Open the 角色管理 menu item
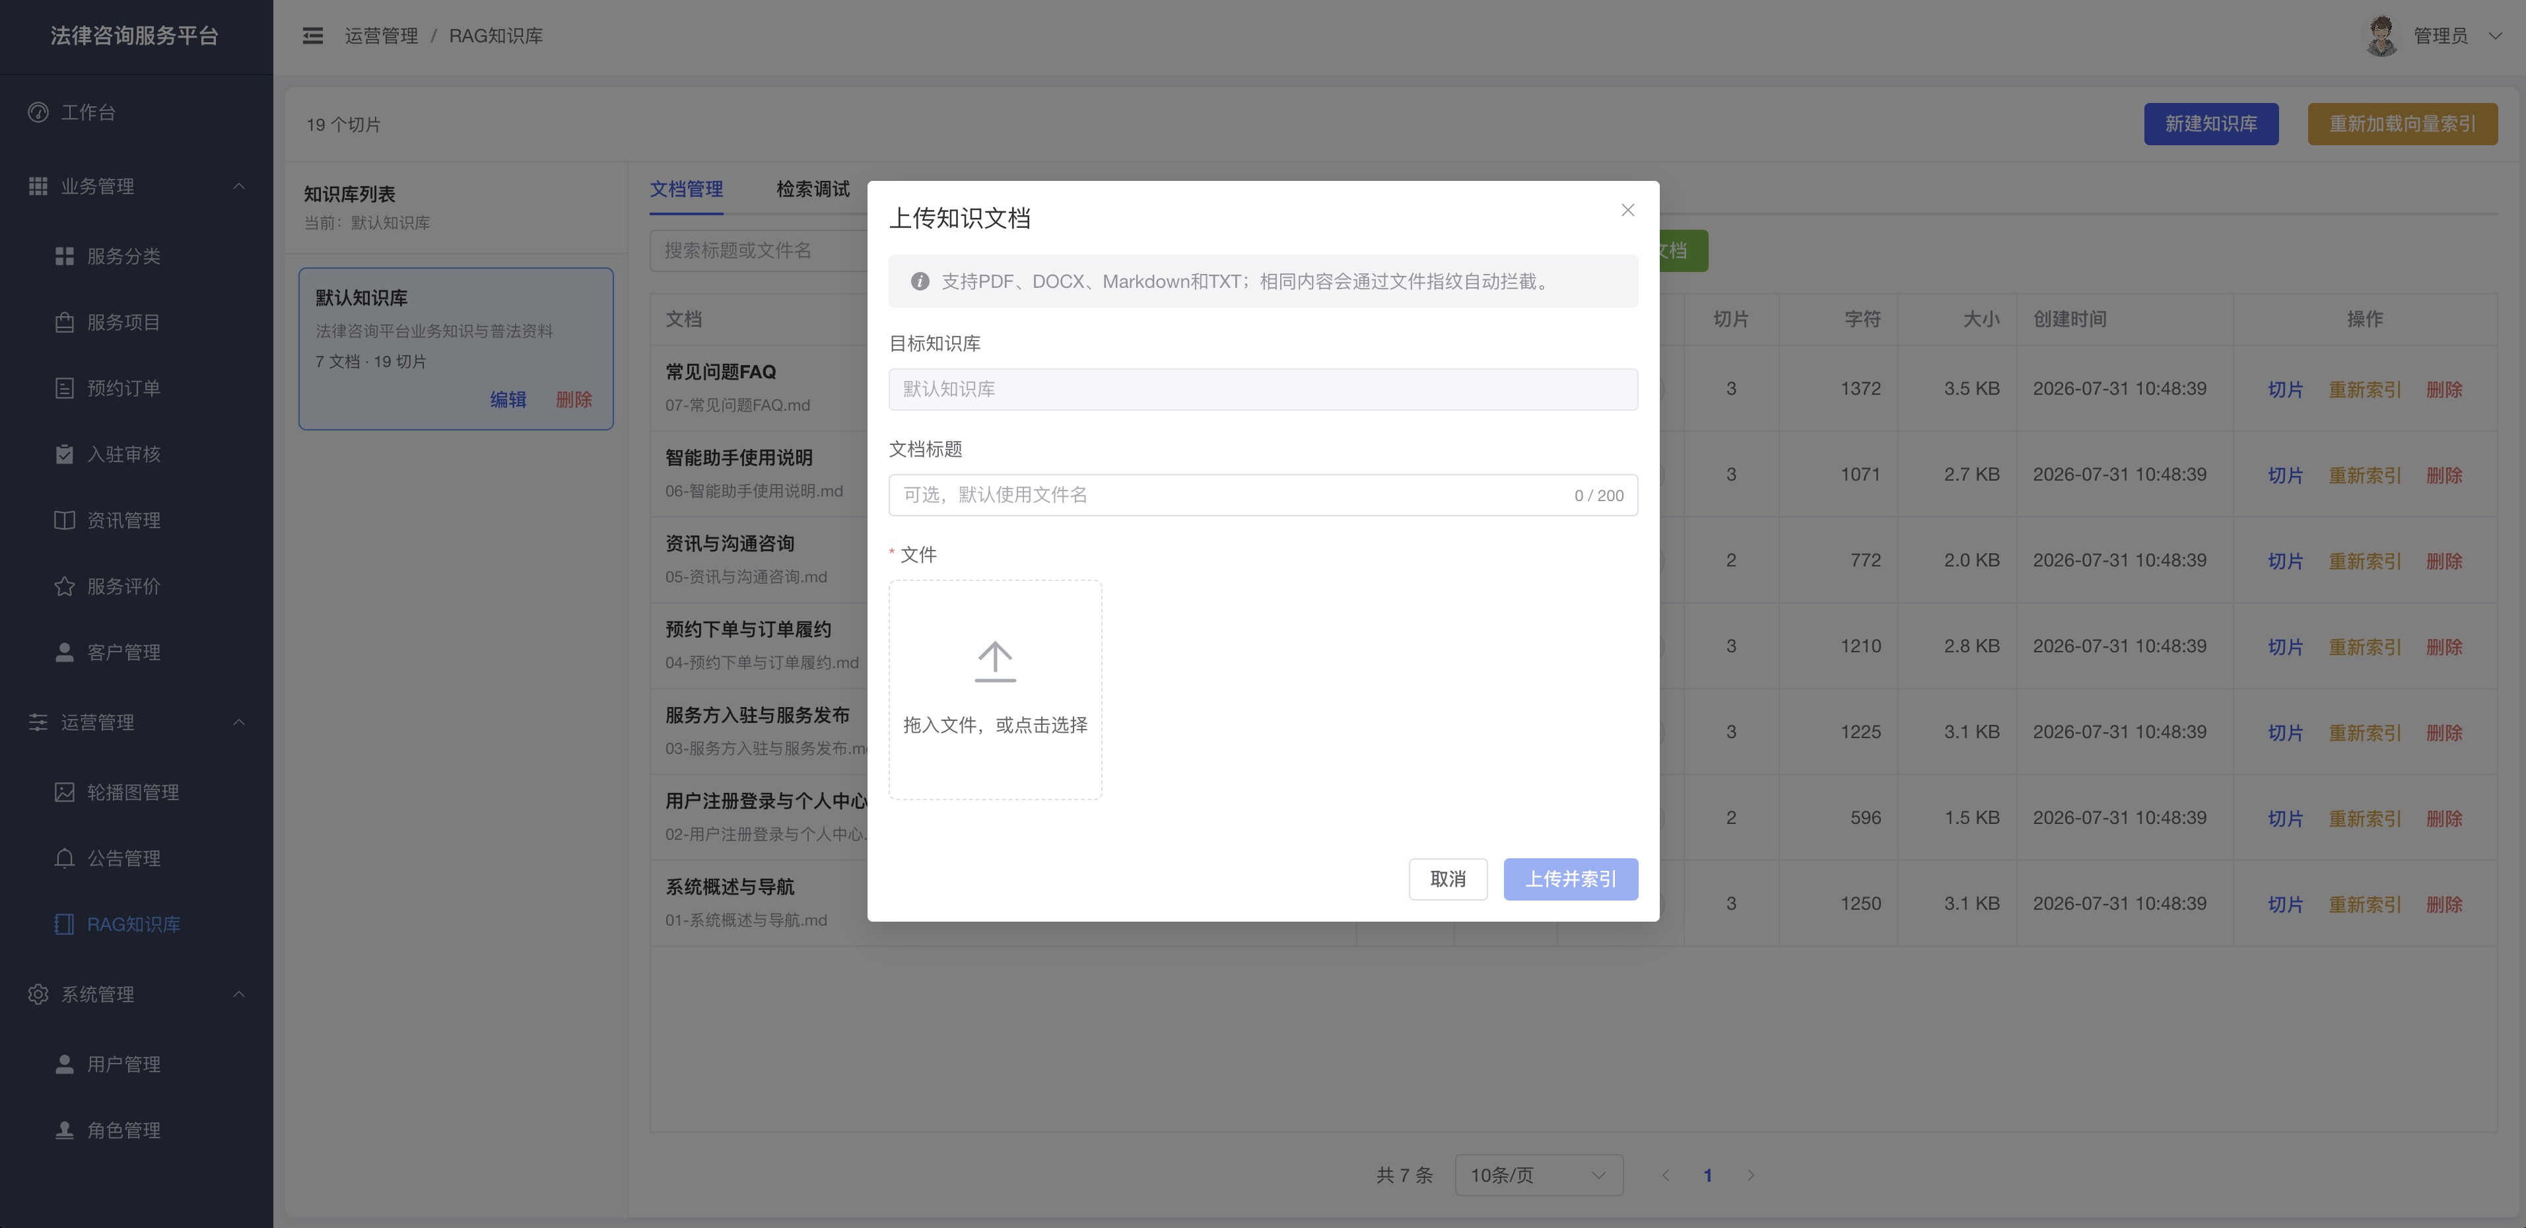This screenshot has height=1228, width=2526. pyautogui.click(x=136, y=1130)
